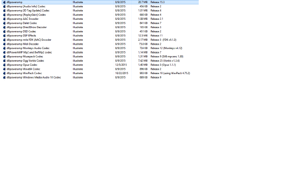Select the dBpoweramp Dalet Codec entry
This screenshot has width=292, height=182.
pos(22,23)
